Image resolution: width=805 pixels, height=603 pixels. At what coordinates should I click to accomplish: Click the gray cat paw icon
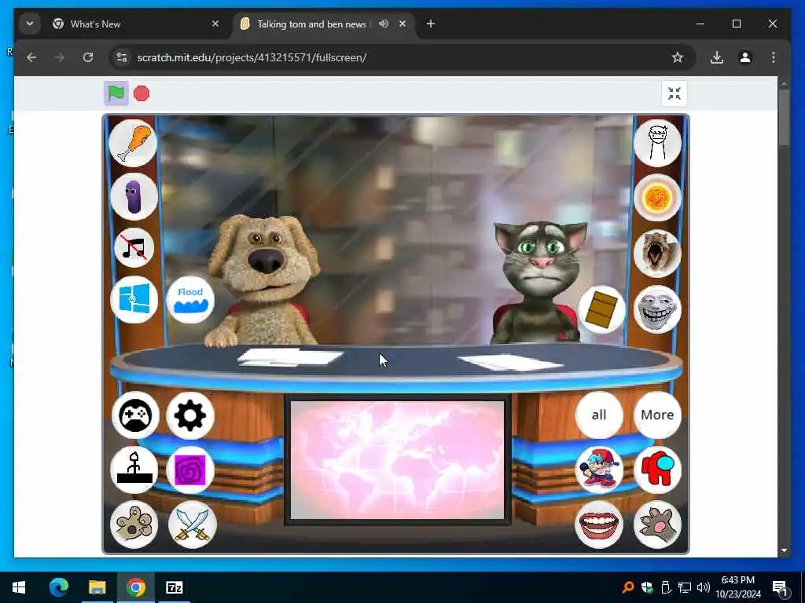[658, 524]
